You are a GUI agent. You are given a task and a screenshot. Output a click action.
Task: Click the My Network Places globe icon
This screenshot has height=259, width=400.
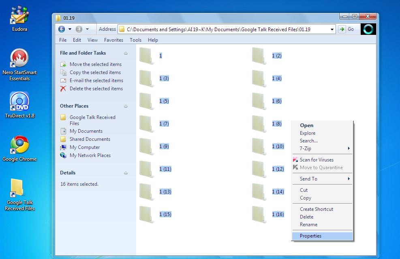coord(63,155)
